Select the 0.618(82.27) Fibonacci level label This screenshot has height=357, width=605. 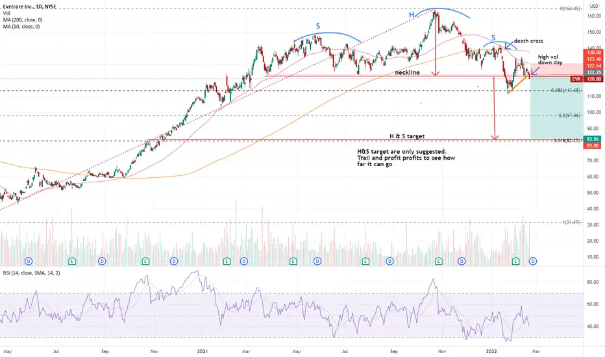tap(567, 141)
